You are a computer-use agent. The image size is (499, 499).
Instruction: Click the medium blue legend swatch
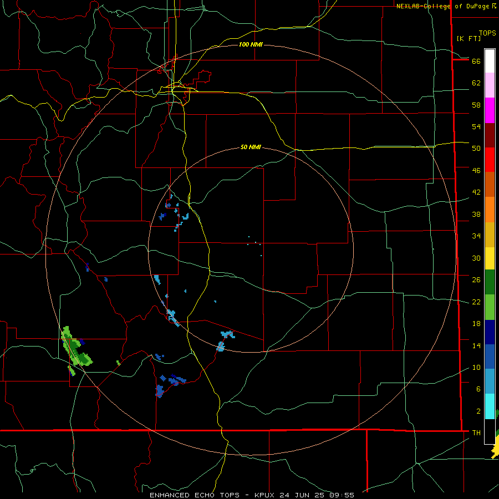(490, 357)
